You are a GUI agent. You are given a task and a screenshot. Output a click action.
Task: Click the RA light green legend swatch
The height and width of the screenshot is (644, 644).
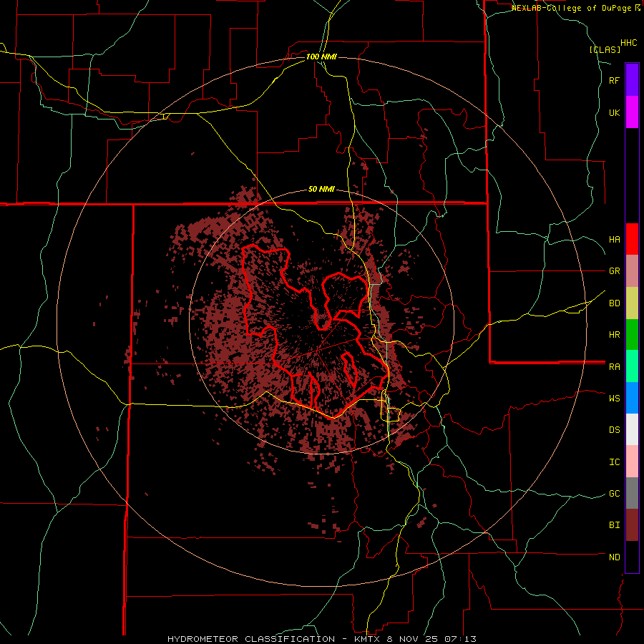(x=632, y=366)
